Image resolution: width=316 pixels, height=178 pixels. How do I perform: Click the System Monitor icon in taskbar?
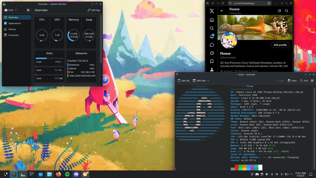[x=23, y=174]
